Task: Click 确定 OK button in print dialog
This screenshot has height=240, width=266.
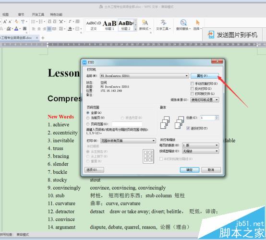Action: (x=190, y=170)
